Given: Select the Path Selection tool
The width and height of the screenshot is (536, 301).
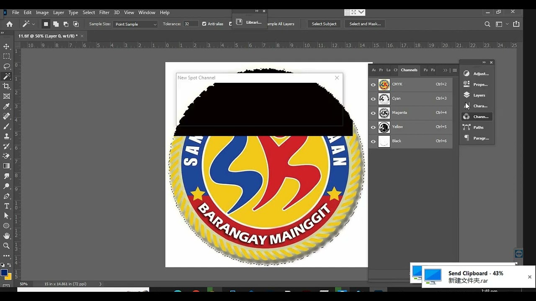Looking at the screenshot, I should [x=6, y=216].
